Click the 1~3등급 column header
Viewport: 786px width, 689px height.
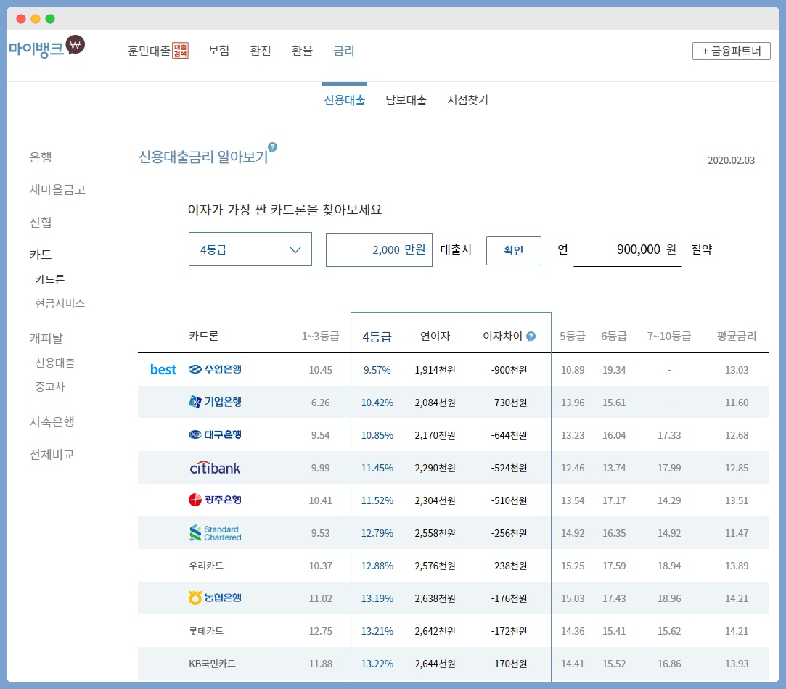pos(320,337)
